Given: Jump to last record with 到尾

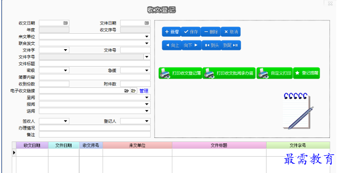Looking at the screenshot, I should click(231, 45).
